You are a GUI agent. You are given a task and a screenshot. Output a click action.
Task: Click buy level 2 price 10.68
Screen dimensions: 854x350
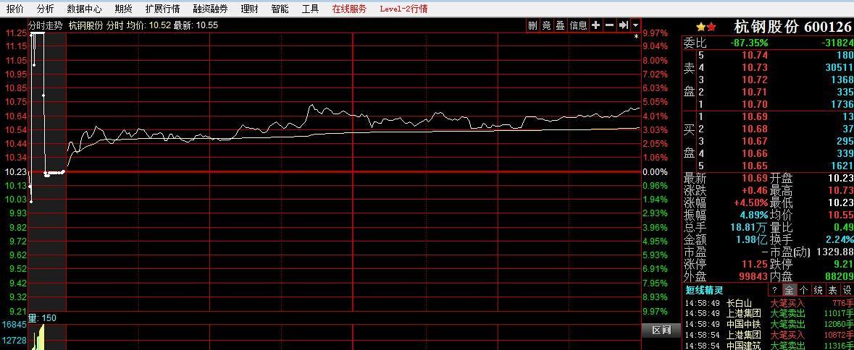[754, 129]
